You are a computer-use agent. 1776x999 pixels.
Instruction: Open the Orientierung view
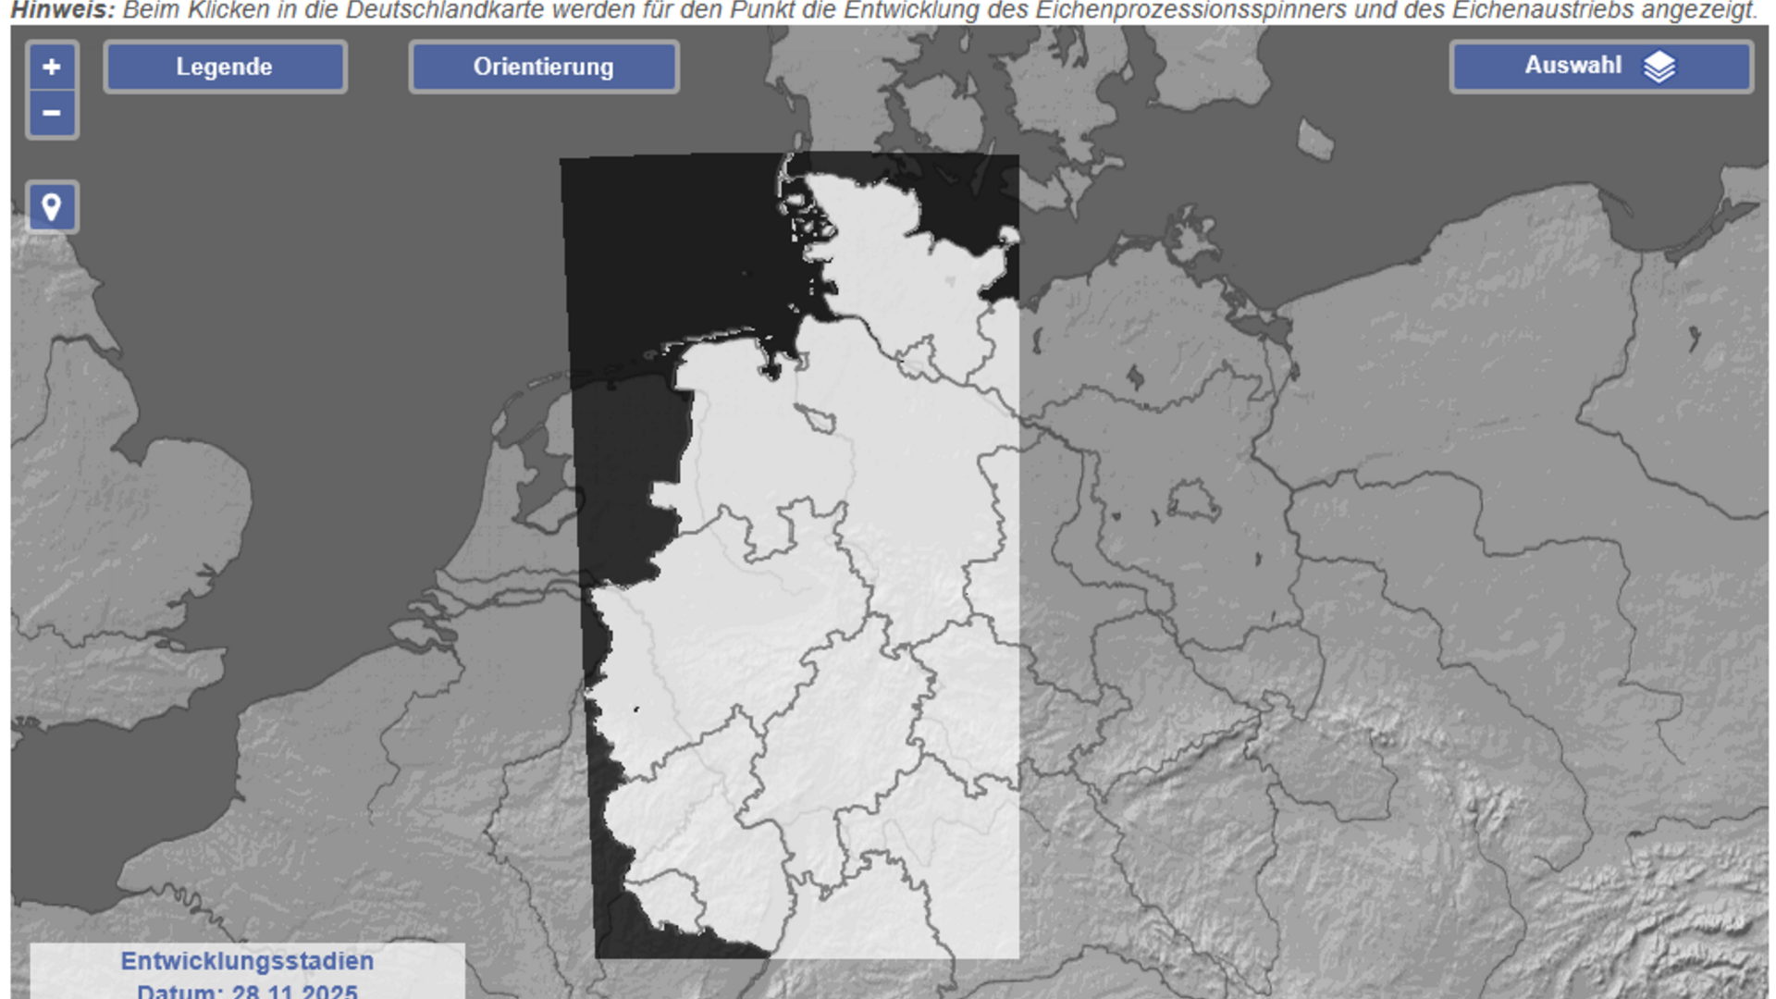coord(542,66)
